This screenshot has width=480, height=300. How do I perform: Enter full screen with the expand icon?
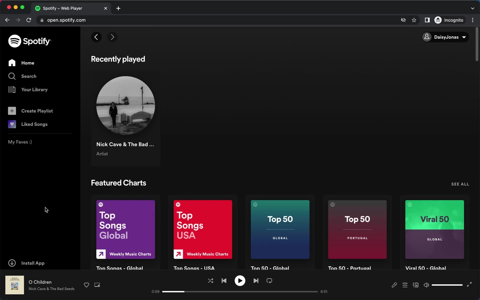pyautogui.click(x=469, y=284)
